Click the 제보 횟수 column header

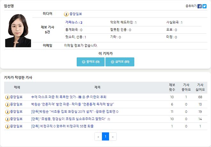coord(172,87)
